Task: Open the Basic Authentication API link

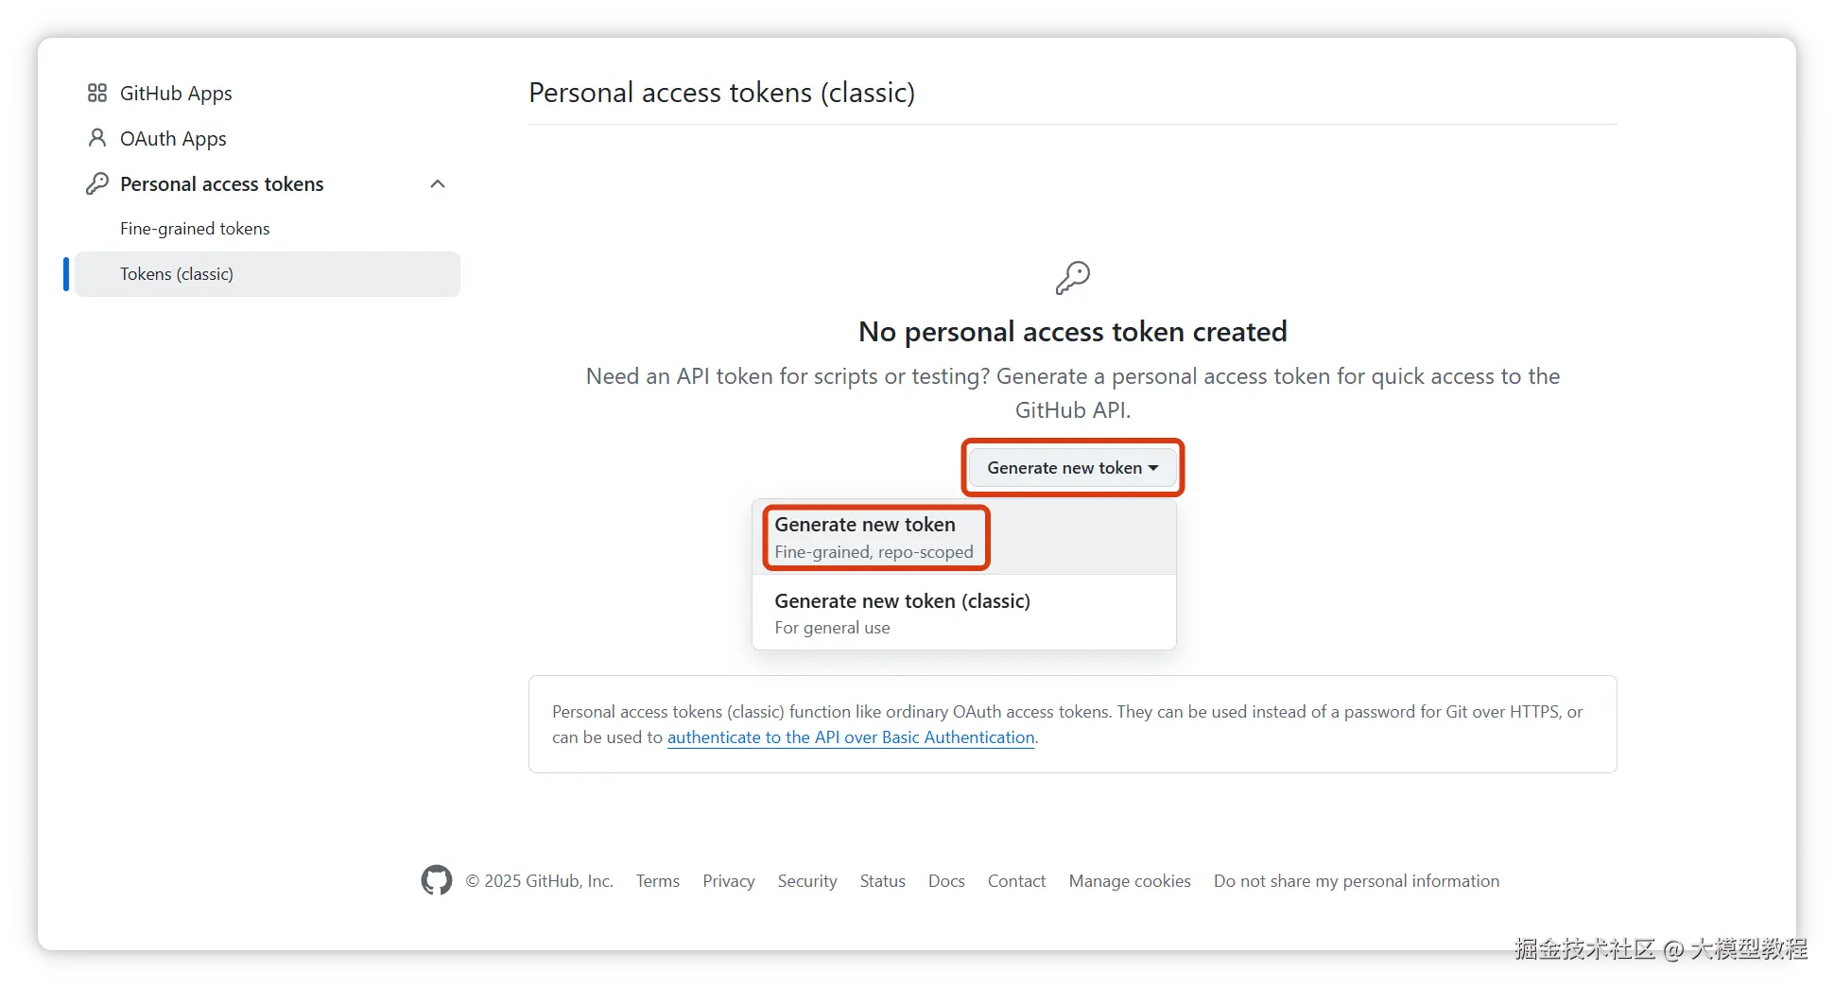Action: pos(851,737)
